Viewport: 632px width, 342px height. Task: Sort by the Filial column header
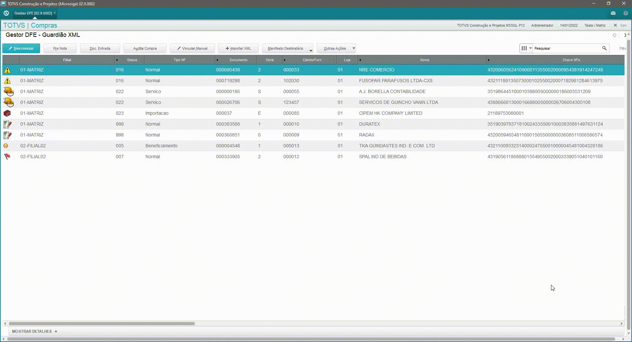[x=67, y=60]
